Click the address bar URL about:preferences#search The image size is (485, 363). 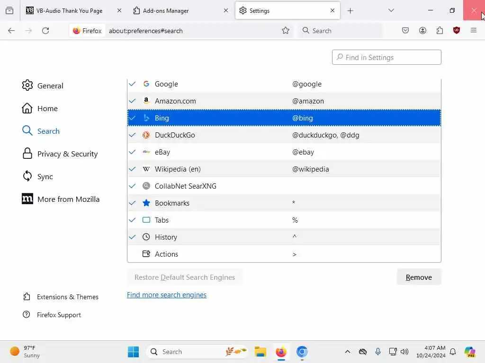point(146,31)
